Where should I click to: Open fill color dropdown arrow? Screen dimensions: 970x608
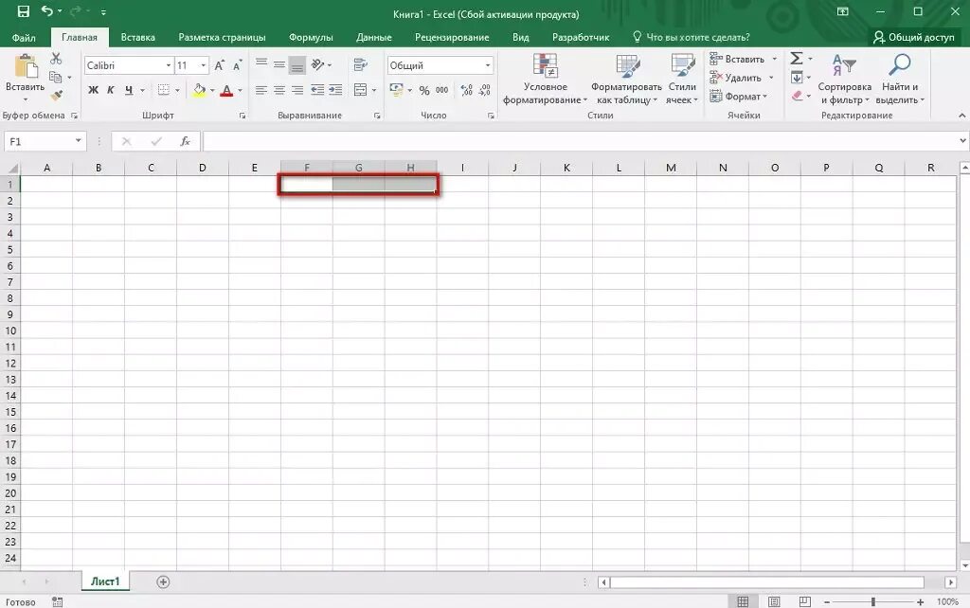tap(212, 90)
